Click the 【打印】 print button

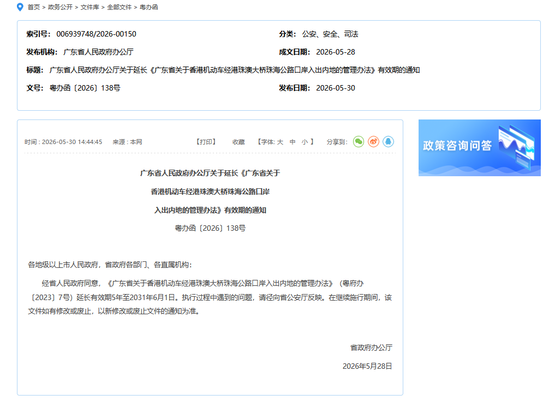pos(206,142)
